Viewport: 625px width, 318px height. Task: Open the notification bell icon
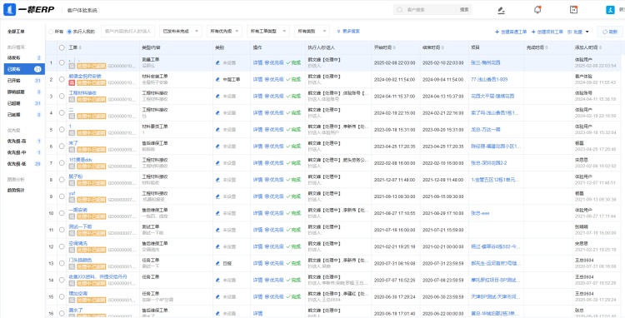point(537,10)
